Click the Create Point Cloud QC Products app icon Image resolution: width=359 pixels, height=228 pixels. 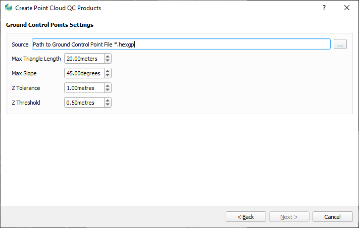(9, 8)
